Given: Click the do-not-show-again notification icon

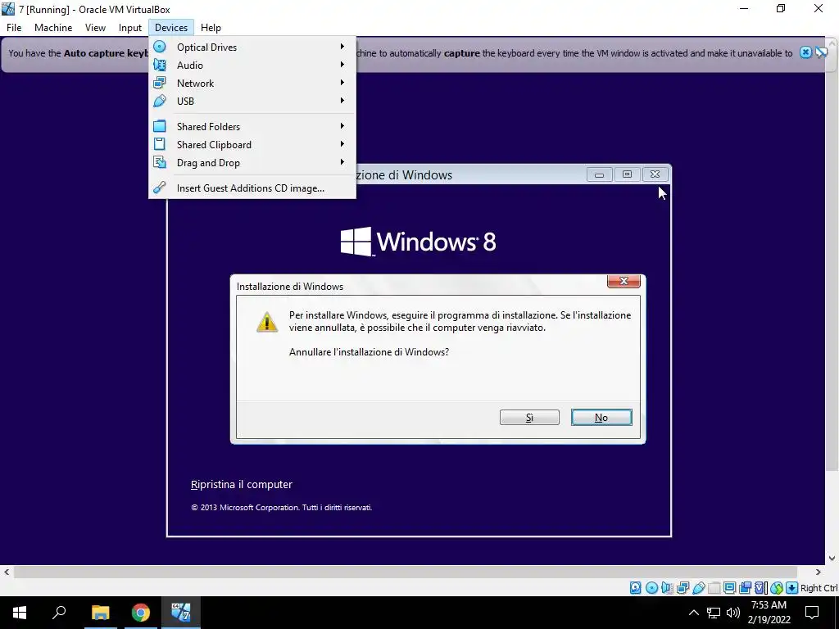Looking at the screenshot, I should point(821,52).
